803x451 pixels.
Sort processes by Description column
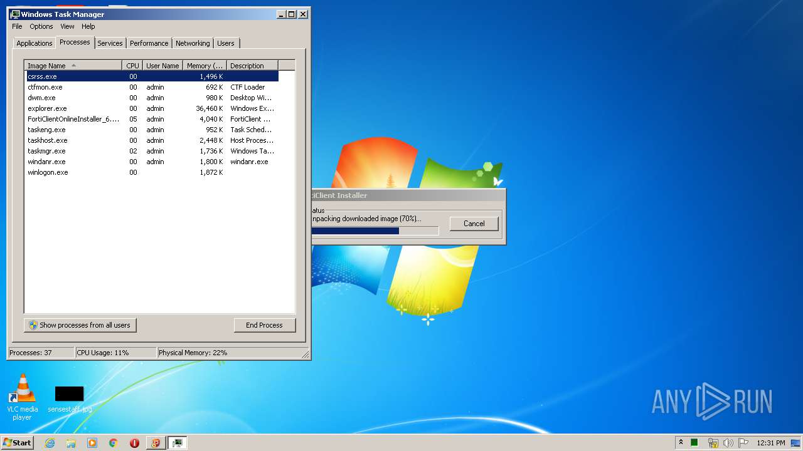[252, 66]
